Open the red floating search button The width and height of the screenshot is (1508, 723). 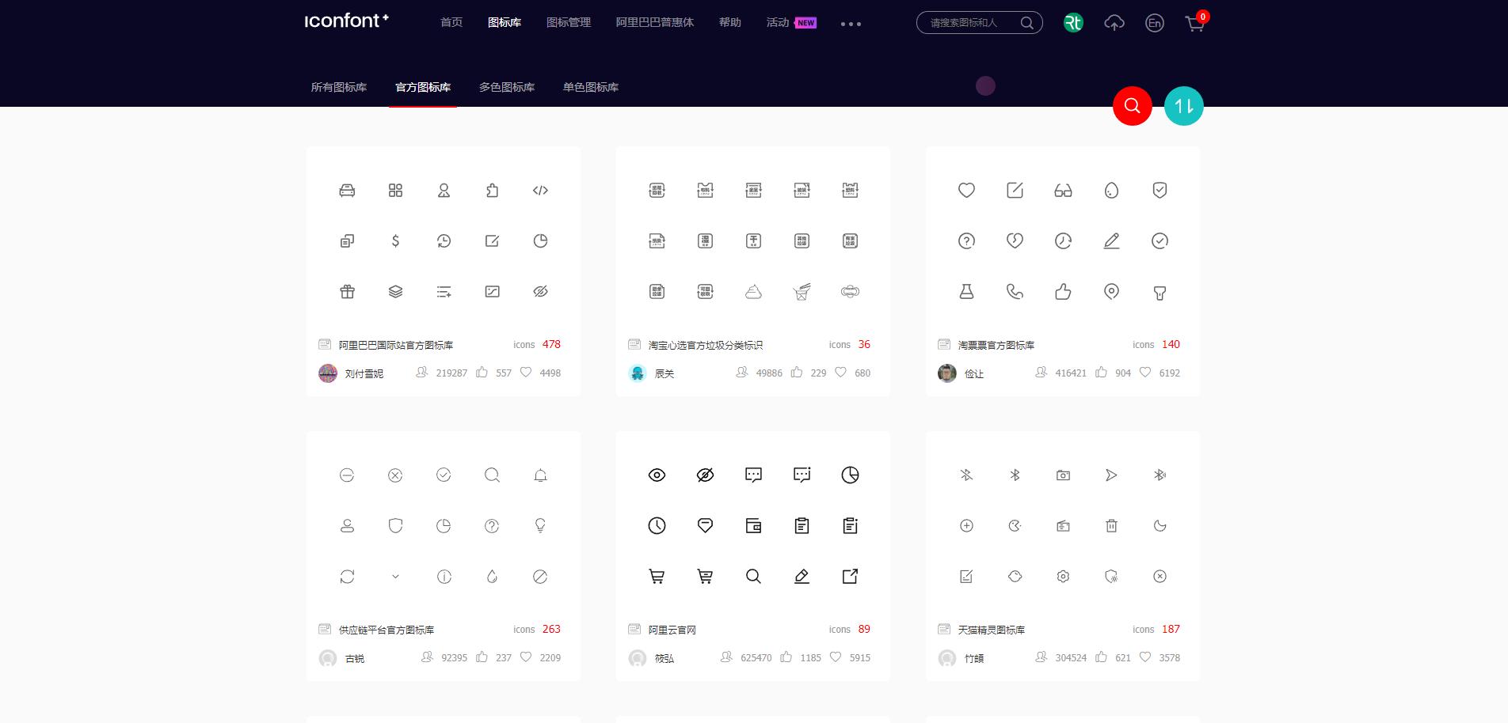pyautogui.click(x=1132, y=106)
